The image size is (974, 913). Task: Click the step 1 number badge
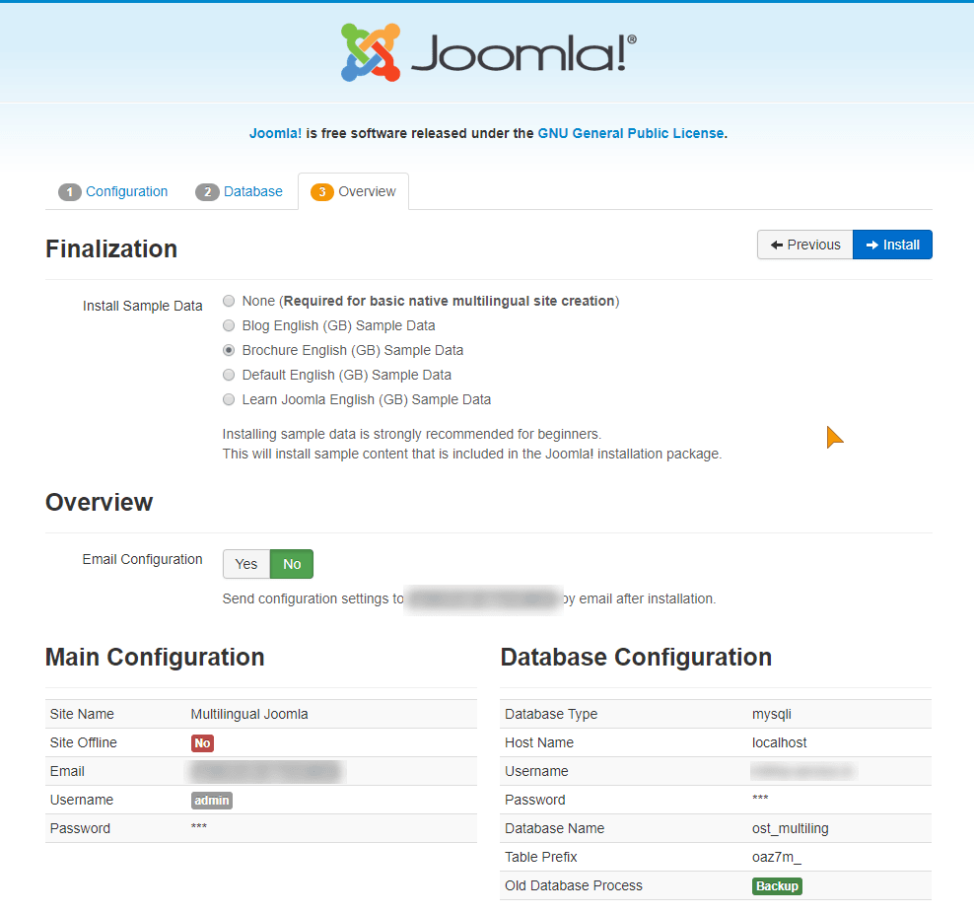coord(70,192)
